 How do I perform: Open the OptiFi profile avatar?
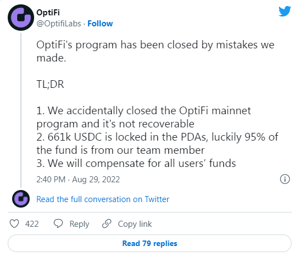21,18
